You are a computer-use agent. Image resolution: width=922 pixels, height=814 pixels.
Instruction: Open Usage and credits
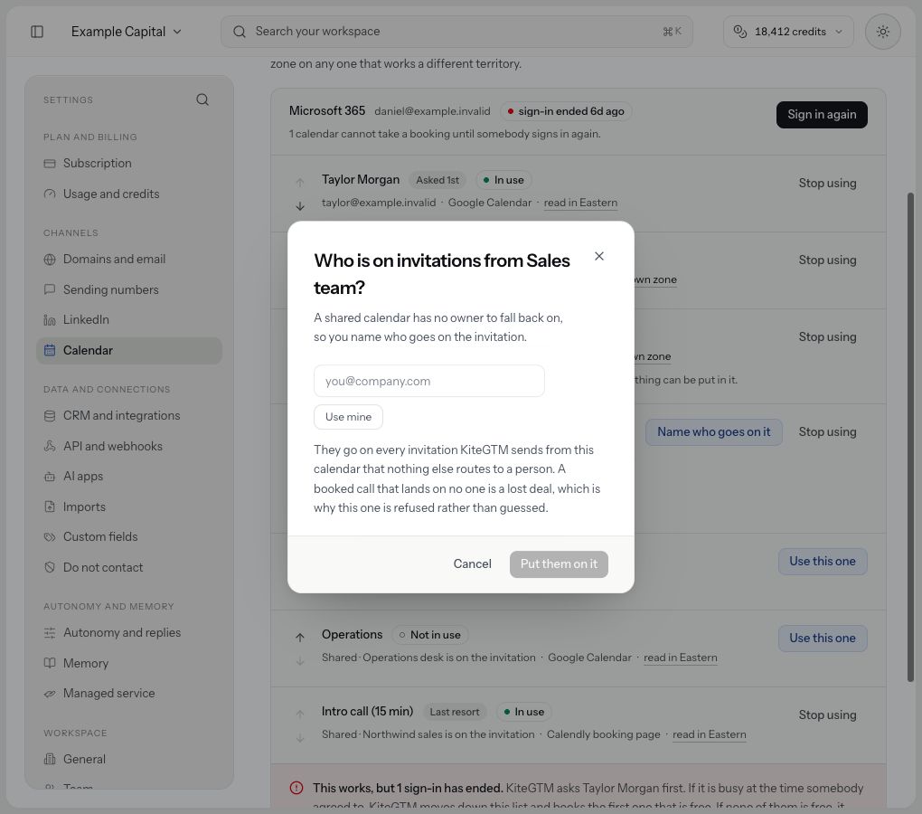(129, 194)
